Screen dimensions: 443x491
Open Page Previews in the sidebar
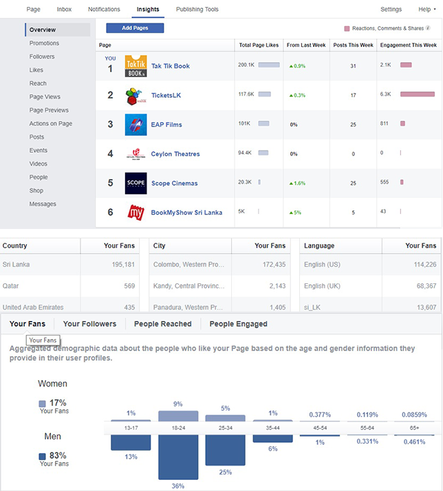coord(49,110)
